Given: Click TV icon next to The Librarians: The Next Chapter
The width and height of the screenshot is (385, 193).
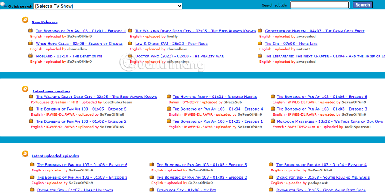Looking at the screenshot, I should pyautogui.click(x=260, y=56).
